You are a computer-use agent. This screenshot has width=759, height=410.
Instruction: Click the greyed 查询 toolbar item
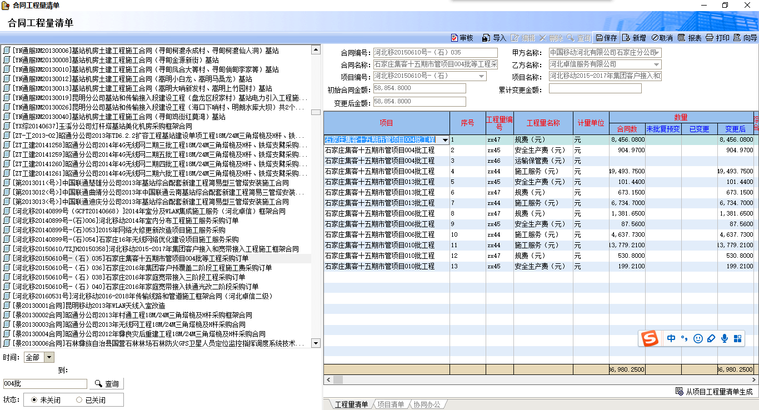(x=578, y=38)
